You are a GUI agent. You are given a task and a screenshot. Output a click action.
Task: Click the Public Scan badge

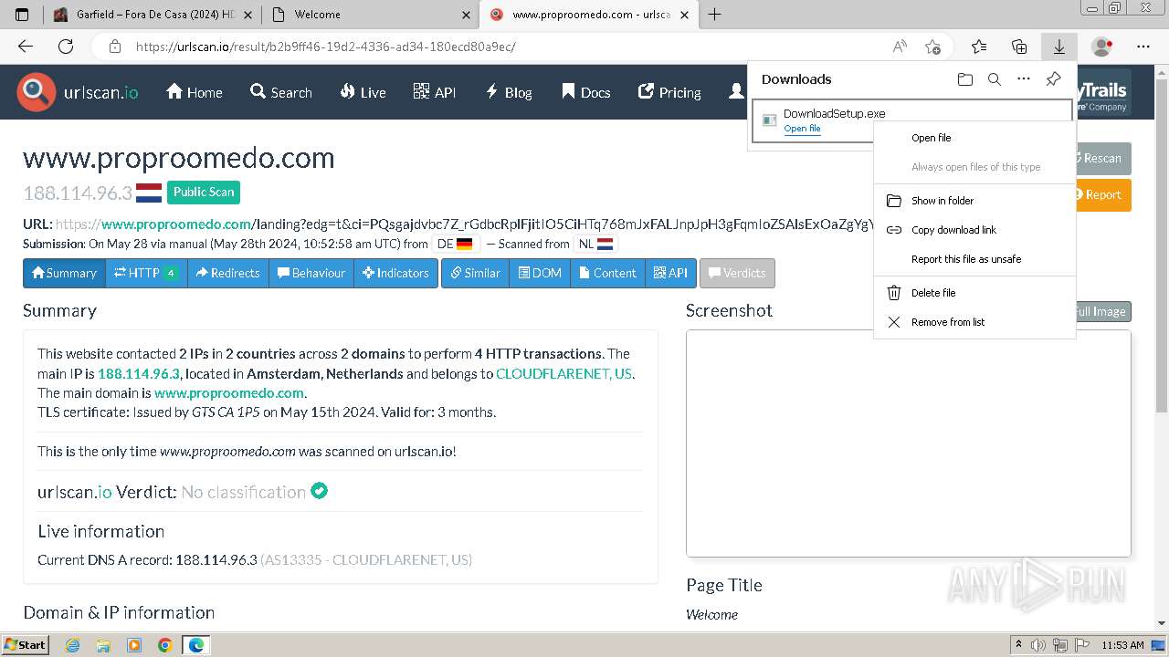coord(204,192)
